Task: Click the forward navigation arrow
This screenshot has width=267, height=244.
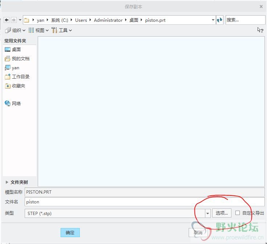Action: [14, 20]
